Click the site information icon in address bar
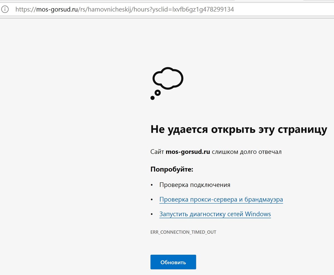 6,9
